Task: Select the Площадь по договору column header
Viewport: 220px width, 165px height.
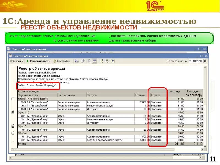Action: point(194,93)
